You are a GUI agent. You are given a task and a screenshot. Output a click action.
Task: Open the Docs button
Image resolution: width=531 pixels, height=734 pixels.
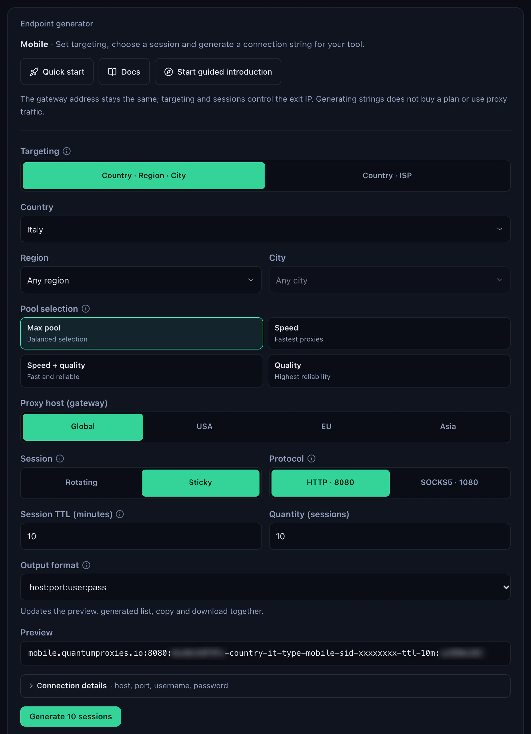pos(124,72)
